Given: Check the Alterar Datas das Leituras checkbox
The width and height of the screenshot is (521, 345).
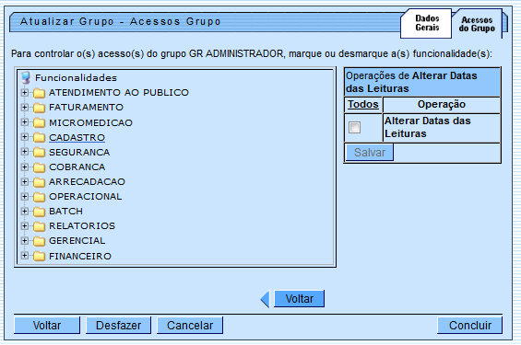Looking at the screenshot, I should click(x=354, y=127).
